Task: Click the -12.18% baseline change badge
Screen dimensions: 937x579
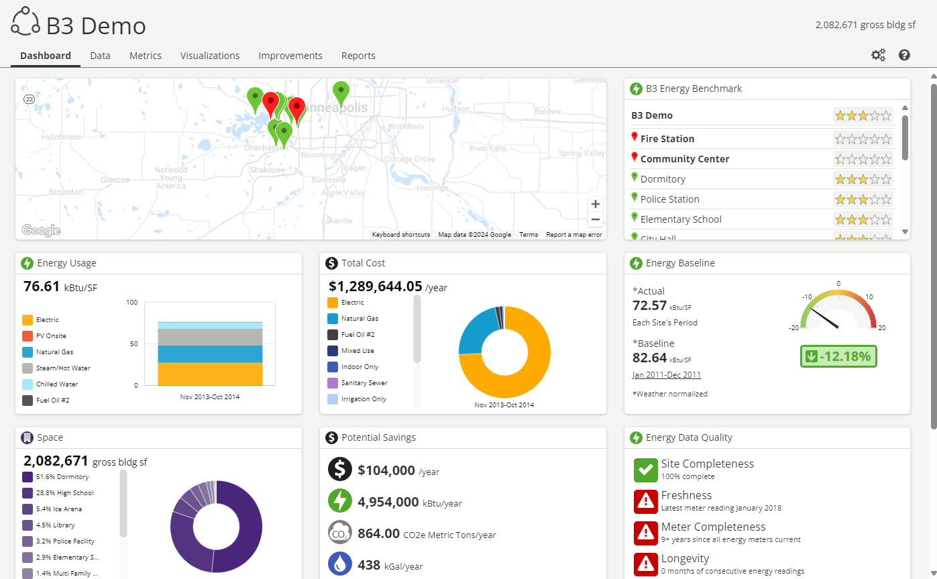Action: pos(838,356)
